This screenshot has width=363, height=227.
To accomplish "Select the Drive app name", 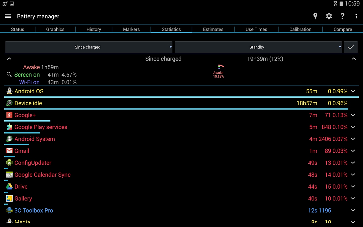I will [21, 187].
